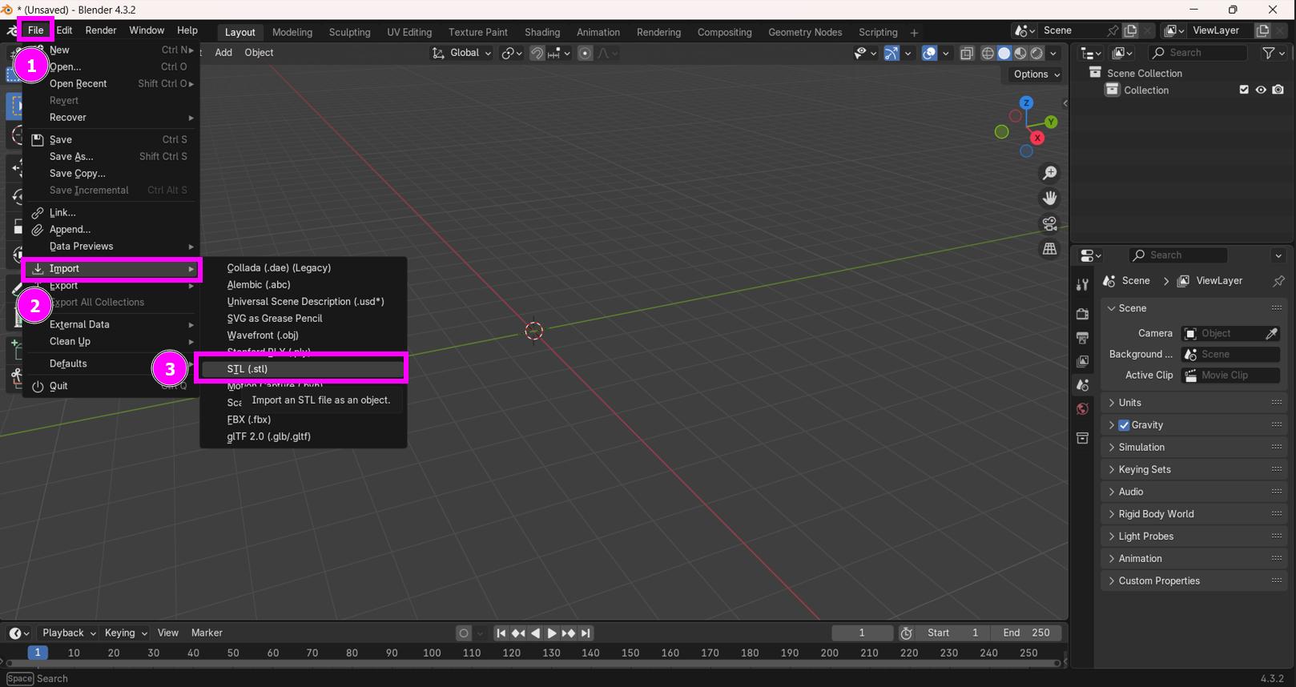Click the current frame number field
Screen dimensions: 1296x687
tap(862, 633)
